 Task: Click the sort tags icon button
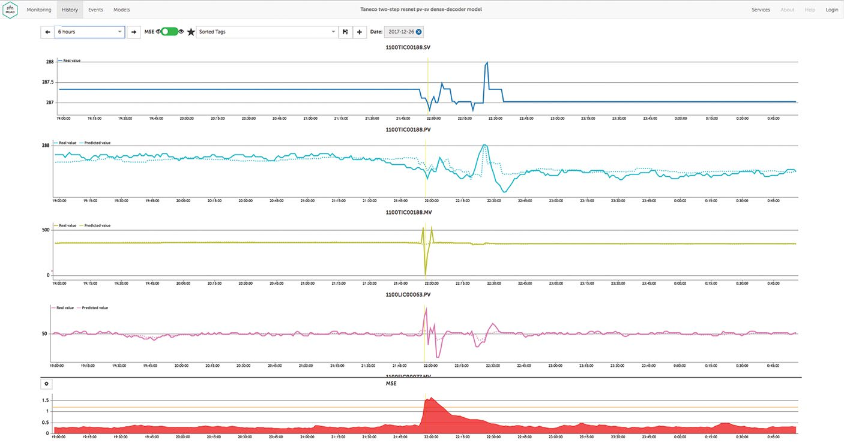(345, 32)
